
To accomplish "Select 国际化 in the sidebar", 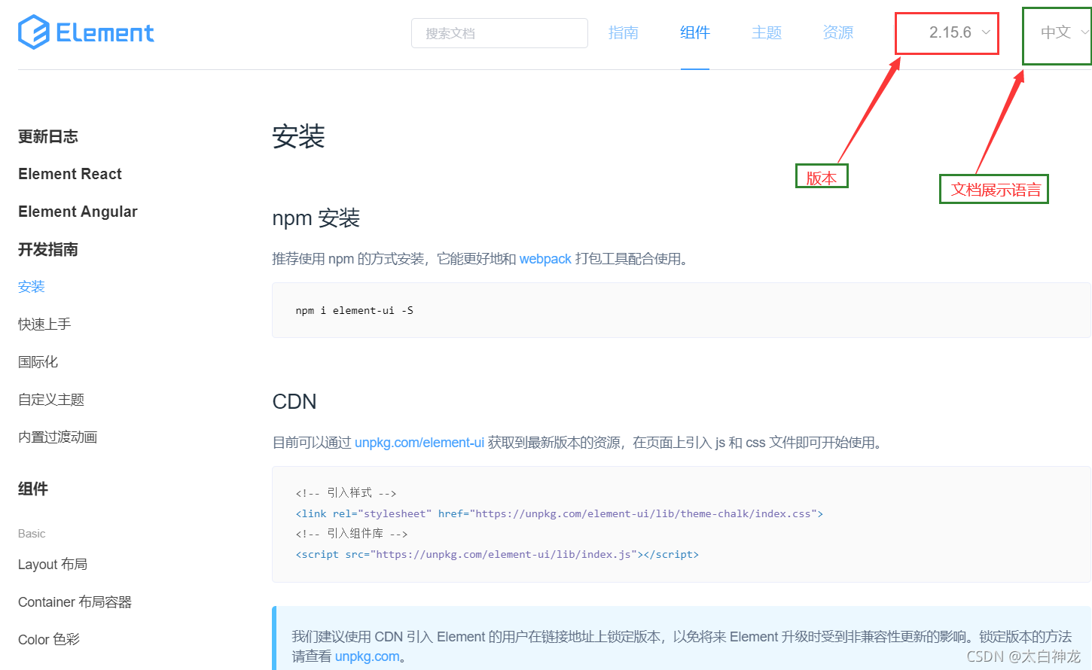I will point(38,362).
